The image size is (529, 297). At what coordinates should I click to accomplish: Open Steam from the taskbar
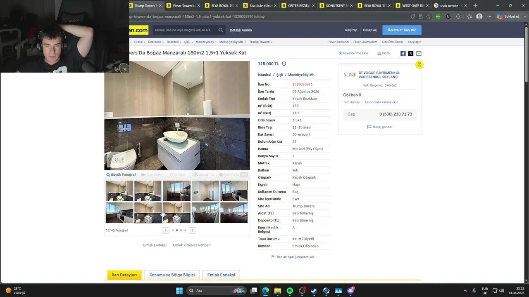pos(314,291)
